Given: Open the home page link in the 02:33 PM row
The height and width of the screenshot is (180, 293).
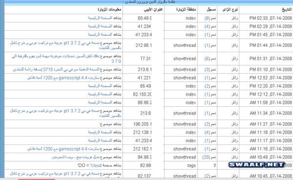Looking at the screenshot, I should click(x=100, y=18).
